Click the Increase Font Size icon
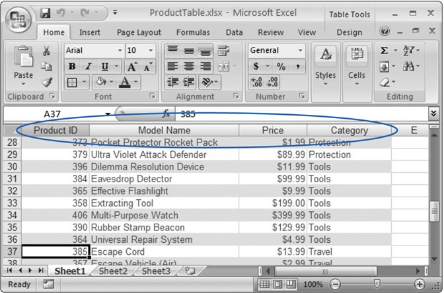This screenshot has height=293, width=444. [x=132, y=67]
